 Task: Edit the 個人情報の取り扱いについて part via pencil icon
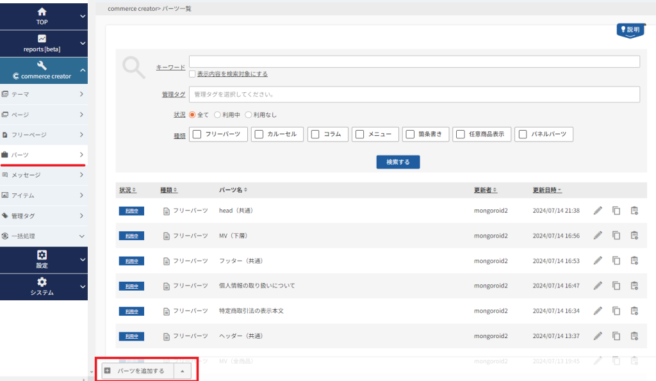coord(598,286)
